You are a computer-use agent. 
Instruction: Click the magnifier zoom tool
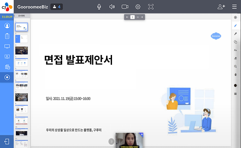pos(236,66)
